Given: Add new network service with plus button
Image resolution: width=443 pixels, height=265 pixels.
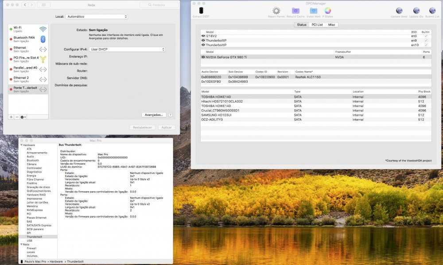Looking at the screenshot, I should [11, 117].
